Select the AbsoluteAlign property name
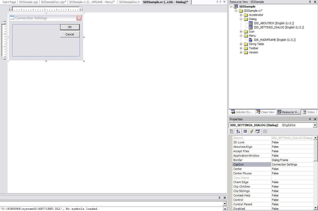 (x=252, y=147)
